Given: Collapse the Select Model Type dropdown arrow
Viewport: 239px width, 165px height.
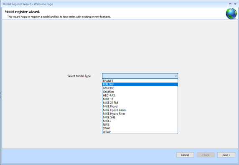Looking at the screenshot, I should [175, 76].
